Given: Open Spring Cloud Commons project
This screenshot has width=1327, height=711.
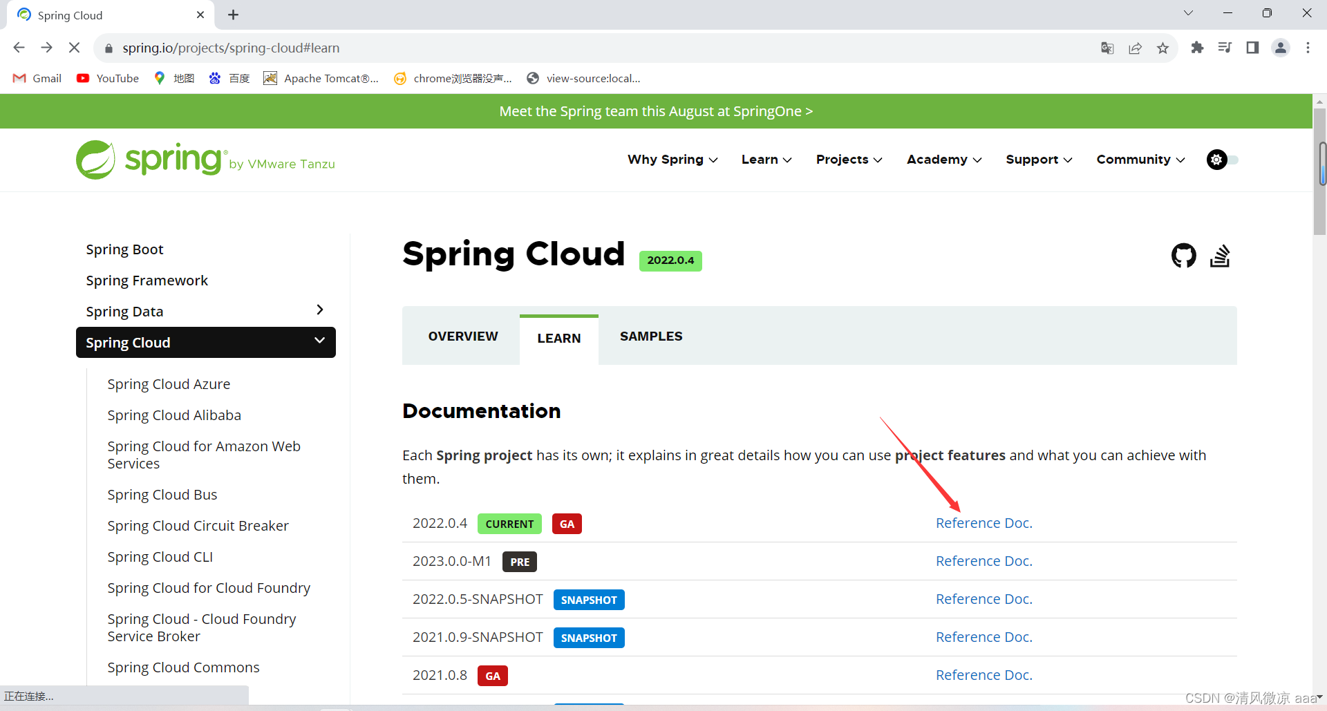Looking at the screenshot, I should [183, 667].
